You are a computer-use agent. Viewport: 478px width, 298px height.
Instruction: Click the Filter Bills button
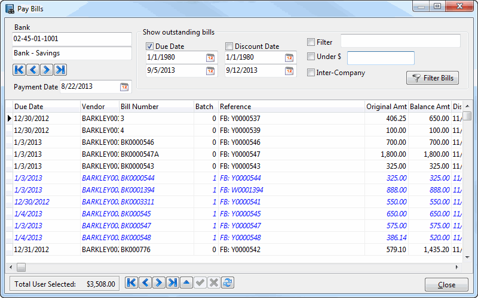(433, 78)
